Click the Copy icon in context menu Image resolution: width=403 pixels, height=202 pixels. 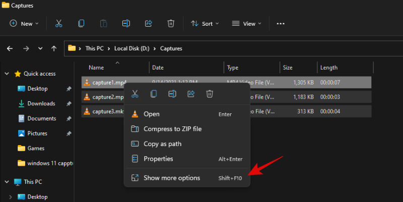coord(154,94)
